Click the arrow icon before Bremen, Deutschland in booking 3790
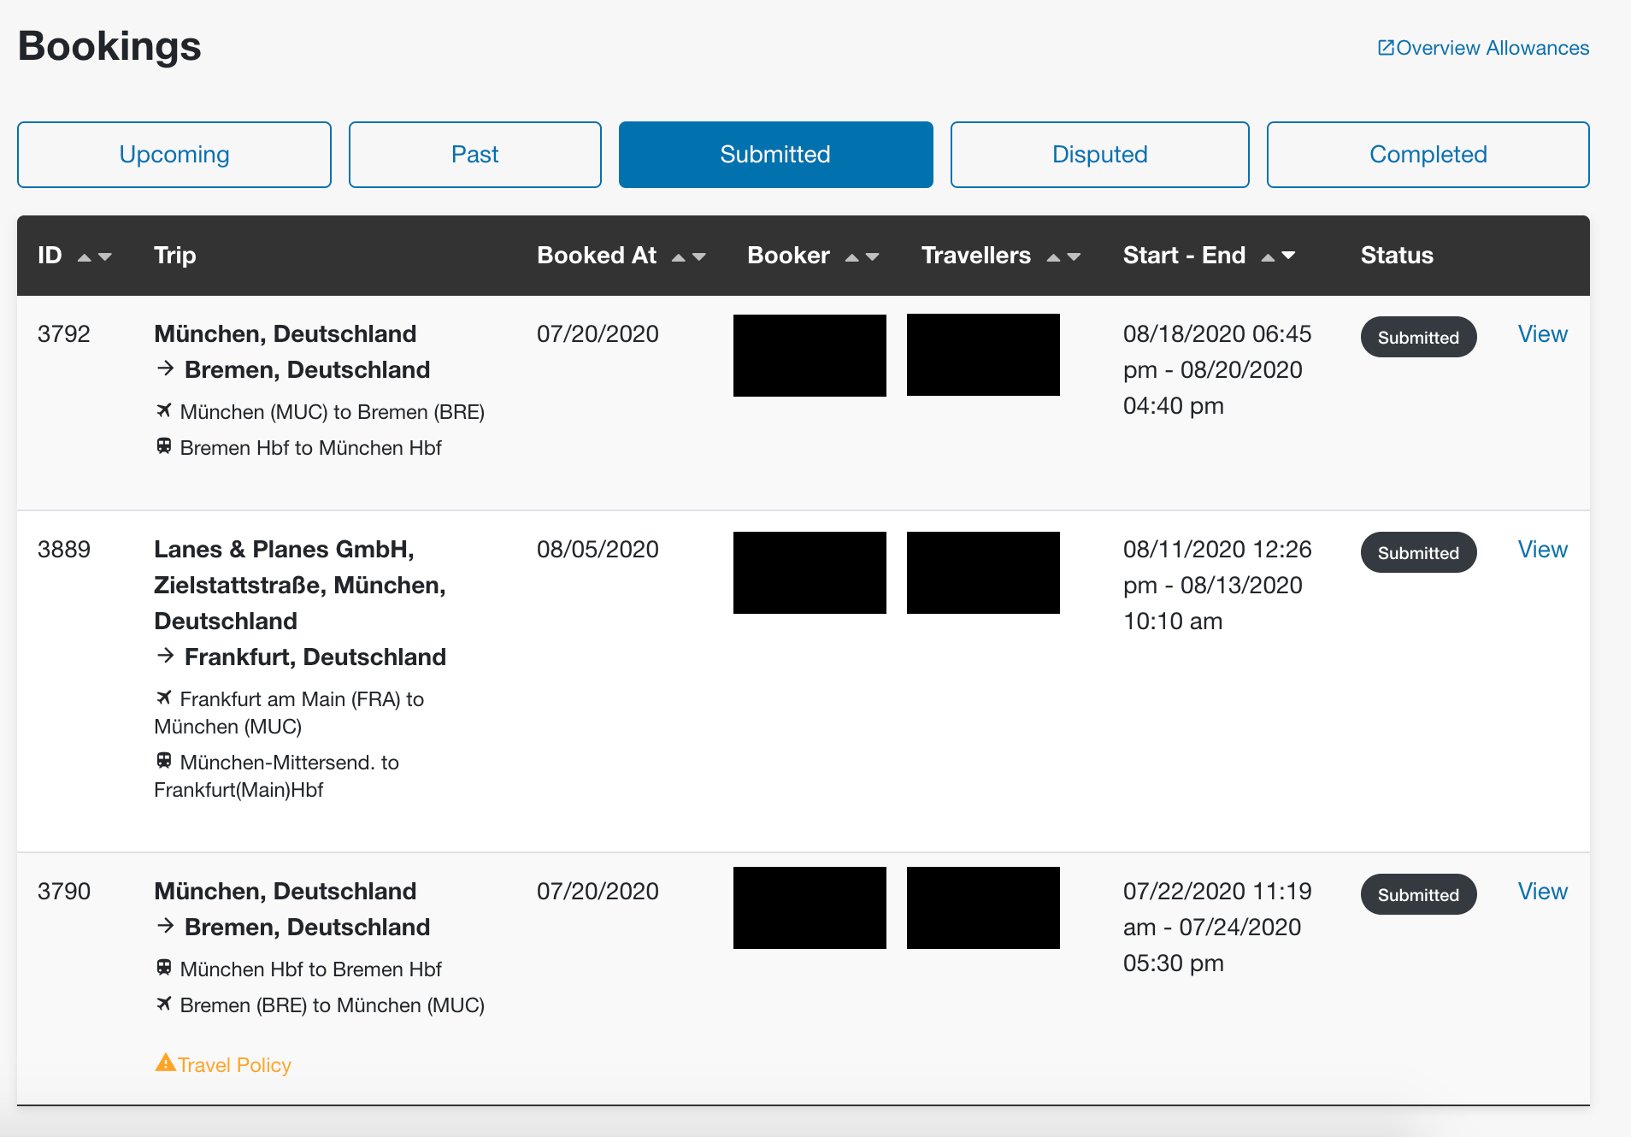1631x1137 pixels. 166,926
